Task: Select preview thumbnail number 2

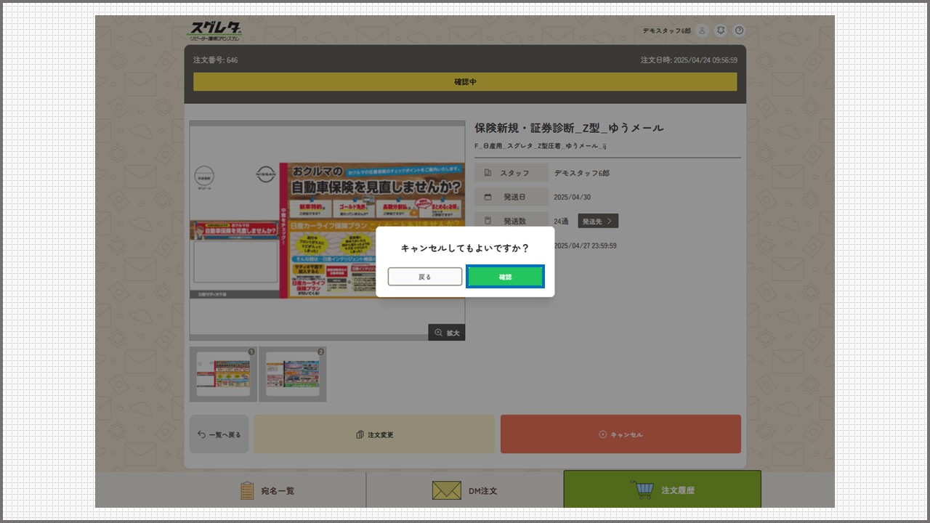Action: (x=293, y=374)
